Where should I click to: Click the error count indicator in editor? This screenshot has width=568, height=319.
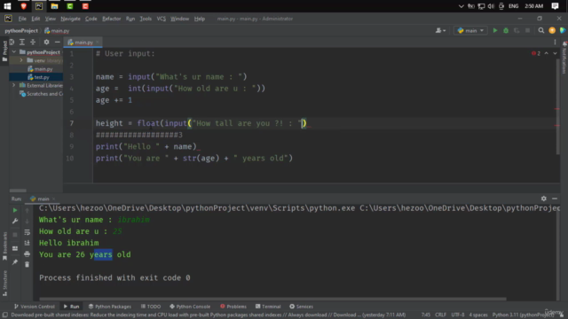[x=536, y=53]
